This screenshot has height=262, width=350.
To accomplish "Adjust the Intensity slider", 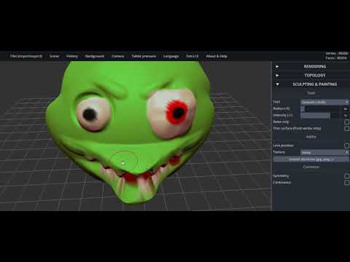I will point(320,115).
